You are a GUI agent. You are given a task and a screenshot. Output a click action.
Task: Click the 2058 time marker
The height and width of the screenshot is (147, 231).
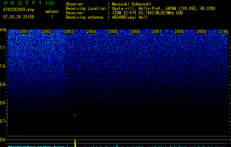click(179, 32)
